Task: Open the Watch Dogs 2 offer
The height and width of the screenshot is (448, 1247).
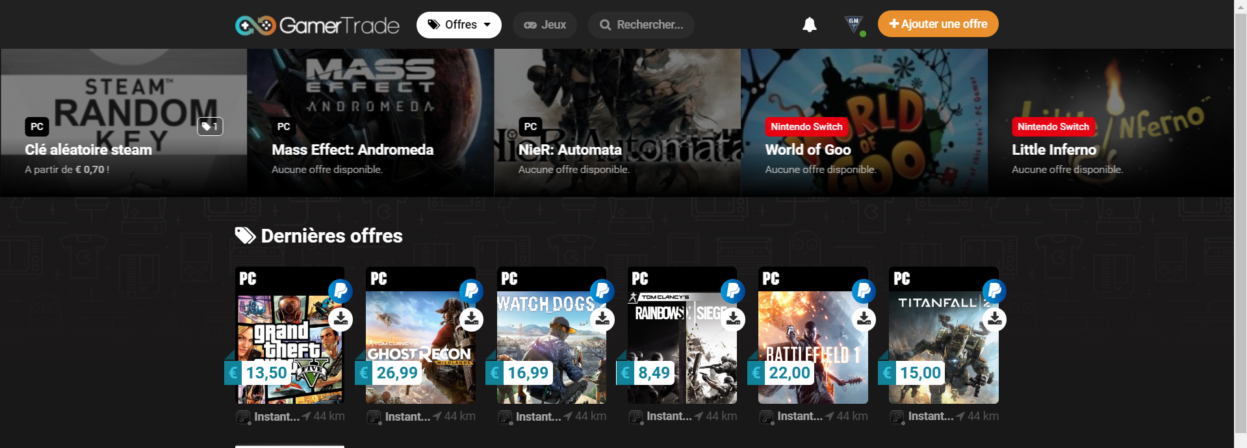Action: point(552,335)
